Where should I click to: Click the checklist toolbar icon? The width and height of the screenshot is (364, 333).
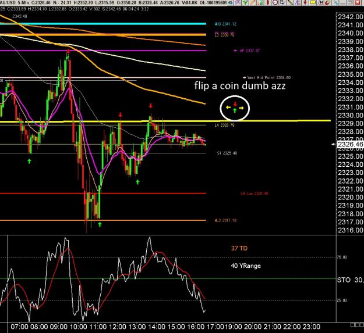[x=282, y=2]
